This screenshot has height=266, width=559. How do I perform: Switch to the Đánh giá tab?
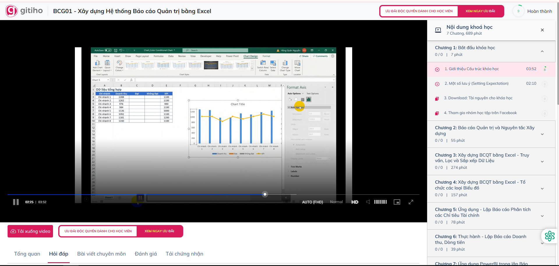click(146, 254)
